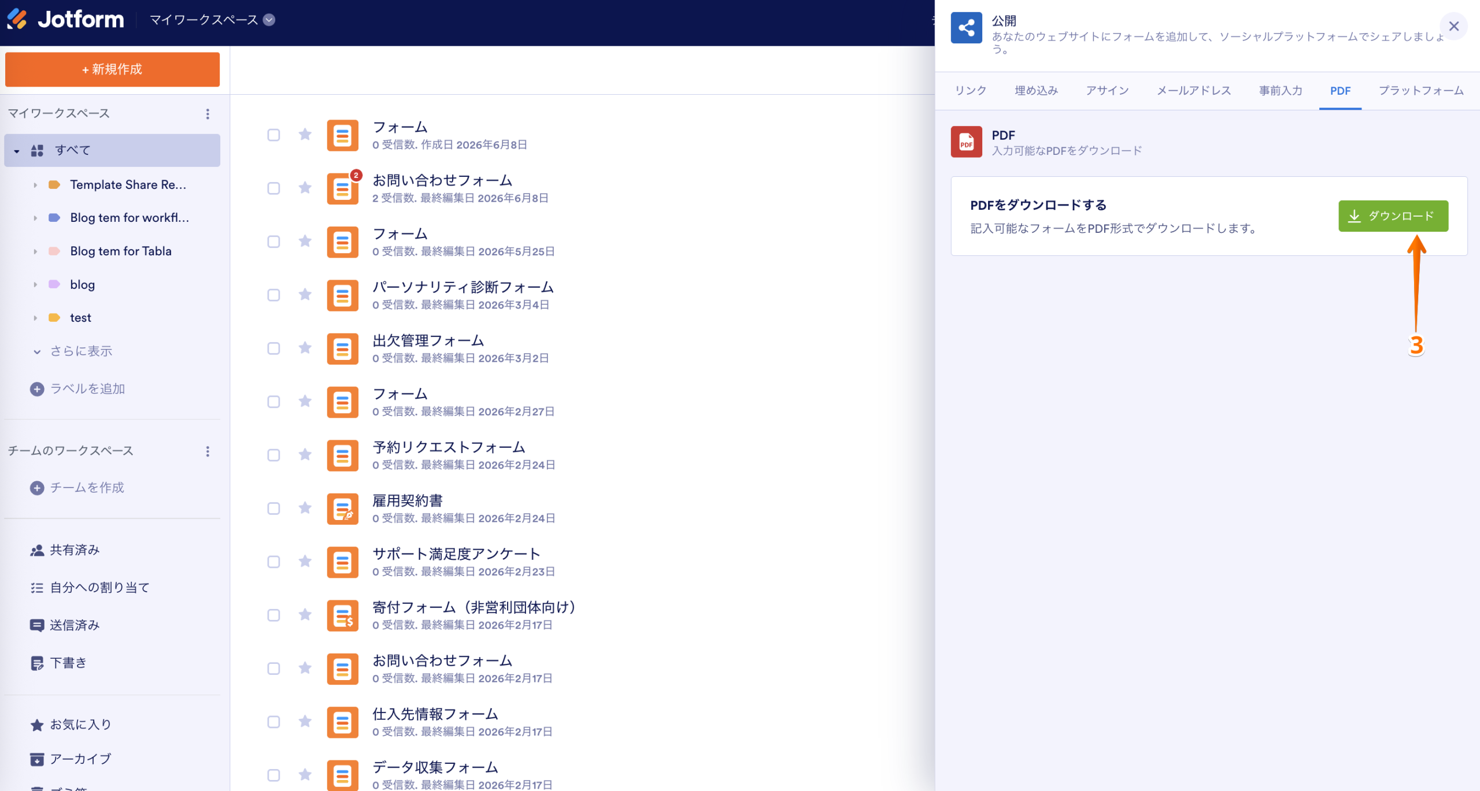This screenshot has height=791, width=1480.
Task: Expand the blog label arrow
Action: pyautogui.click(x=35, y=284)
